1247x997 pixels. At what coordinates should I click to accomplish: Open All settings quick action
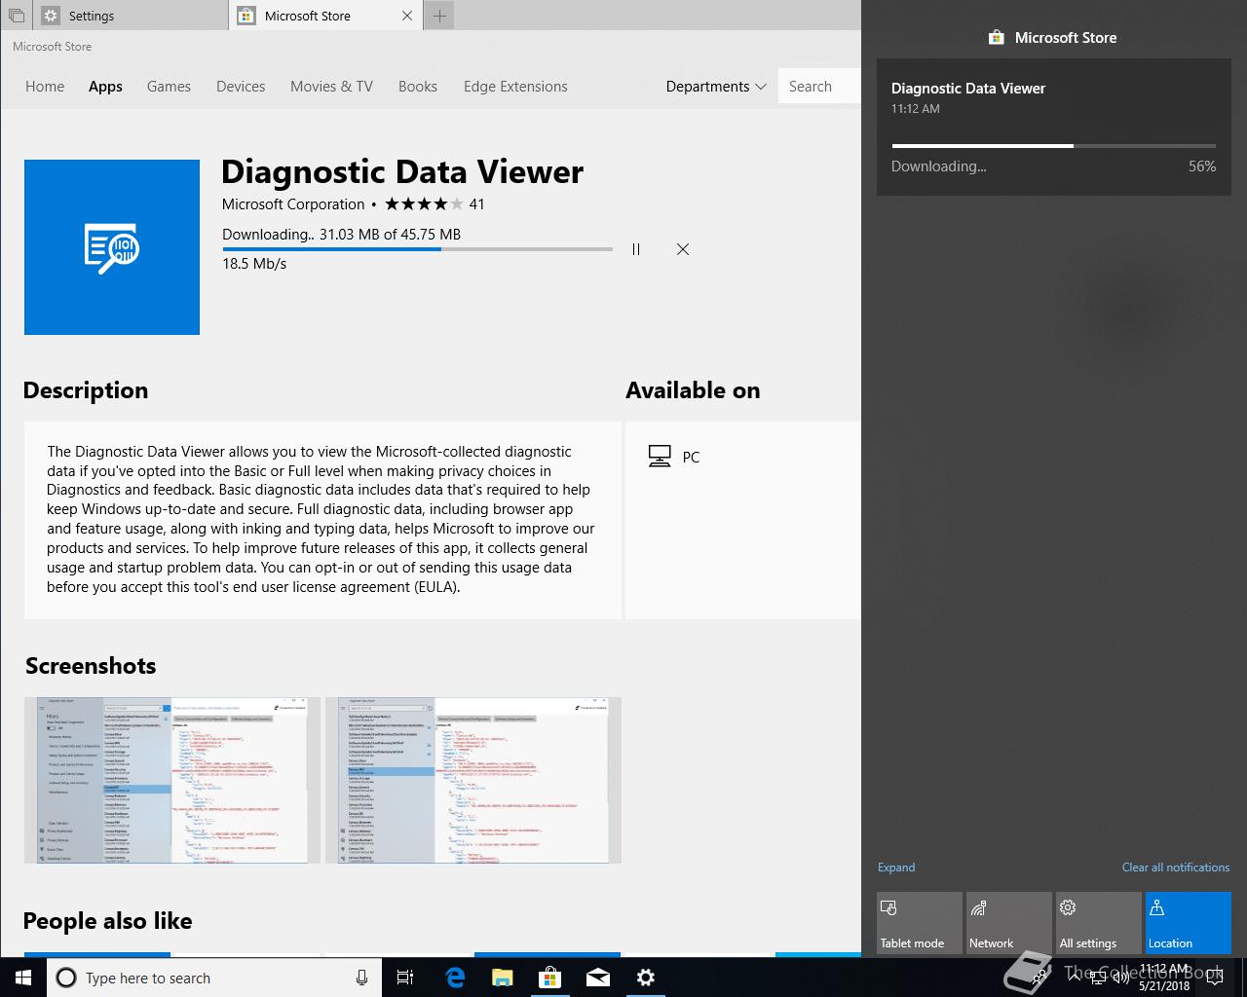coord(1099,923)
